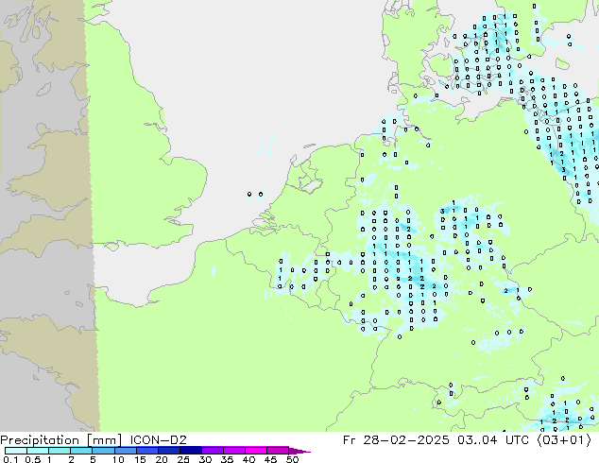The width and height of the screenshot is (599, 463).
Task: Select the 45–50 mm legend swatch
Action: [x=278, y=451]
